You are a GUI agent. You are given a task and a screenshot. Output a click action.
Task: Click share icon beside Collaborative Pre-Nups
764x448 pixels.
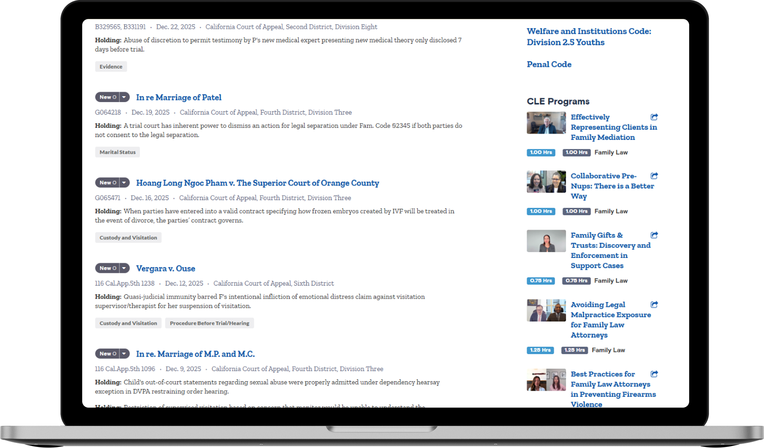(654, 176)
